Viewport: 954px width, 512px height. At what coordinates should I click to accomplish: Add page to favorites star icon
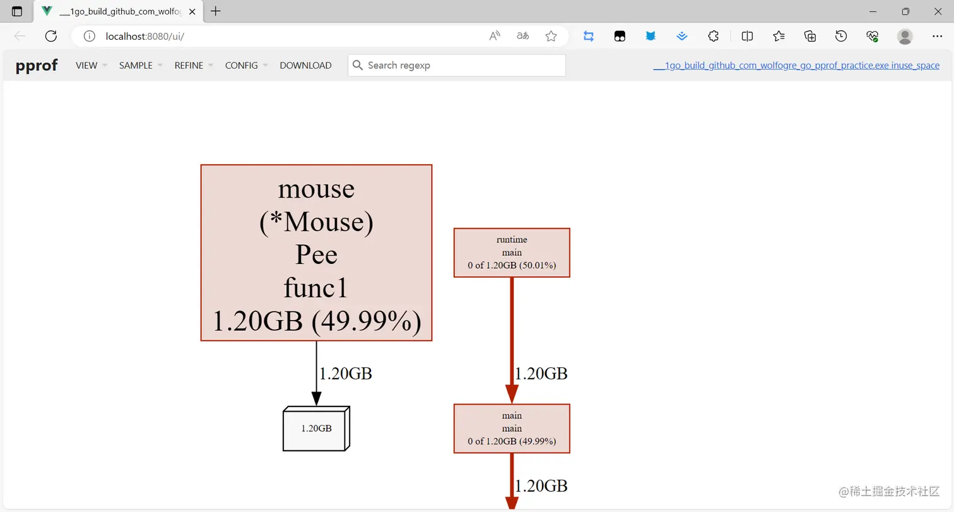[551, 36]
